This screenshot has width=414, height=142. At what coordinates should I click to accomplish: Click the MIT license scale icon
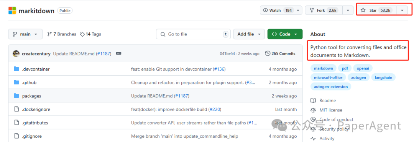[313, 110]
